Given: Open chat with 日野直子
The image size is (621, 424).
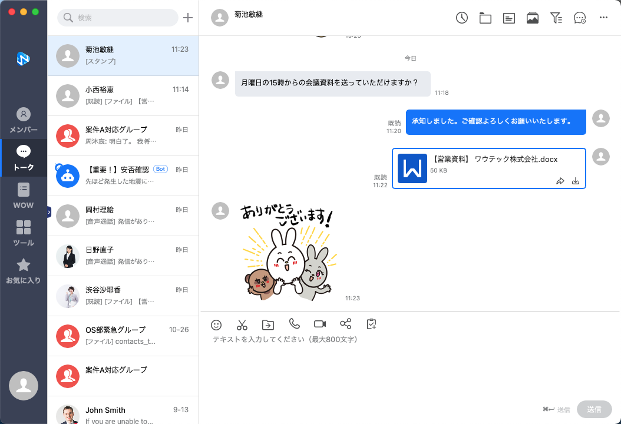Looking at the screenshot, I should 123,256.
